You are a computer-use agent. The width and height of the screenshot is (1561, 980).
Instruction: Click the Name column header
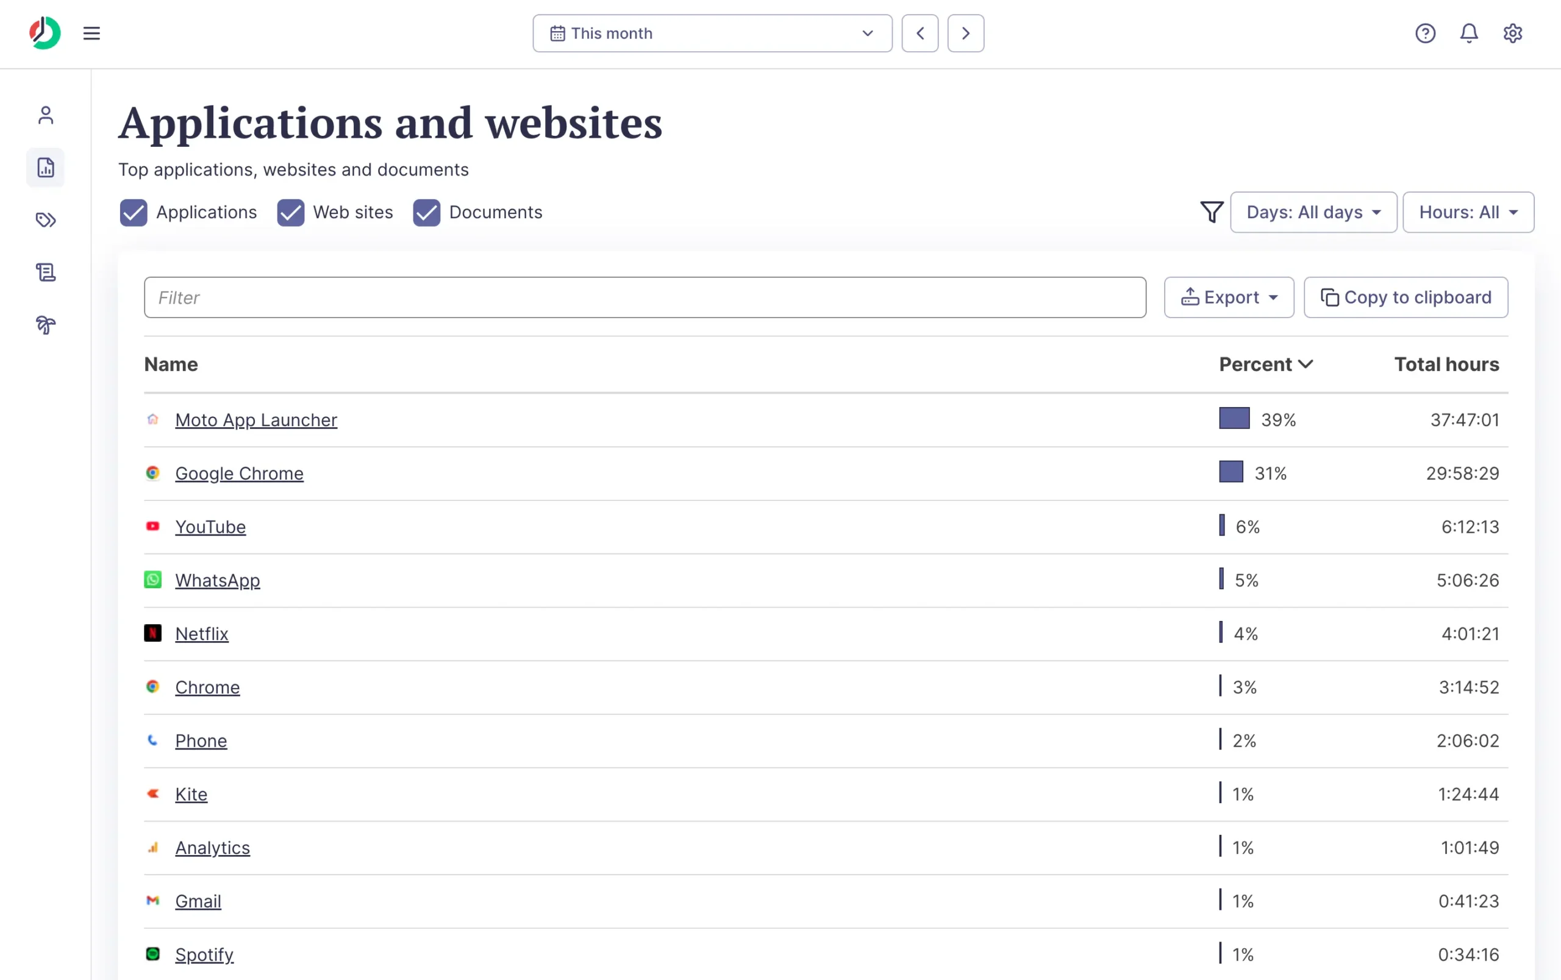(x=171, y=364)
